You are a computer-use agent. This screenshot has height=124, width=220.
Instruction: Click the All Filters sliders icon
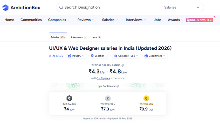(x=50, y=56)
